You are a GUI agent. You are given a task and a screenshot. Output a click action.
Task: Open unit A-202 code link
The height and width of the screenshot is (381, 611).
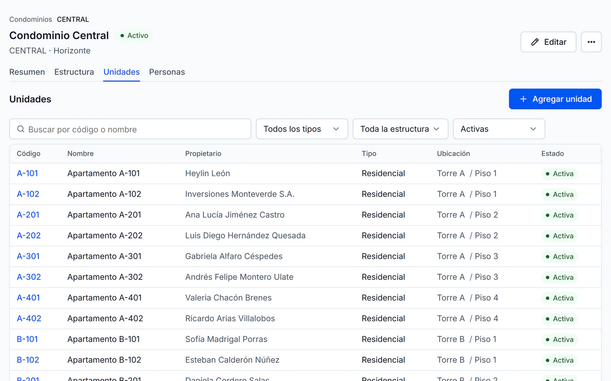pos(29,236)
